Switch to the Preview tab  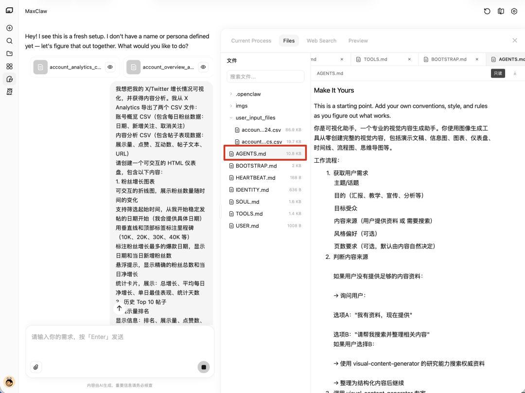(358, 41)
